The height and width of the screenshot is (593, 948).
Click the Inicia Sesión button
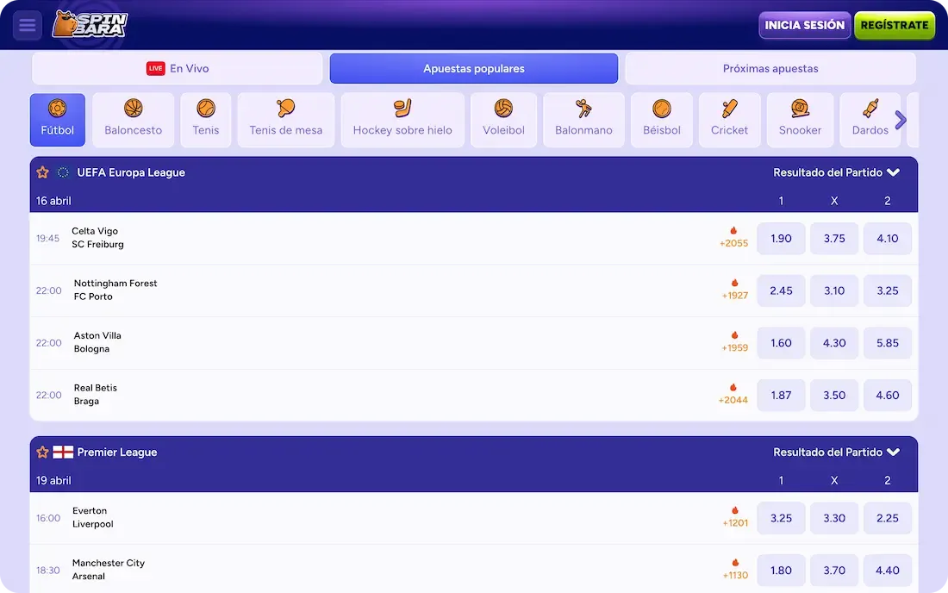pos(804,25)
